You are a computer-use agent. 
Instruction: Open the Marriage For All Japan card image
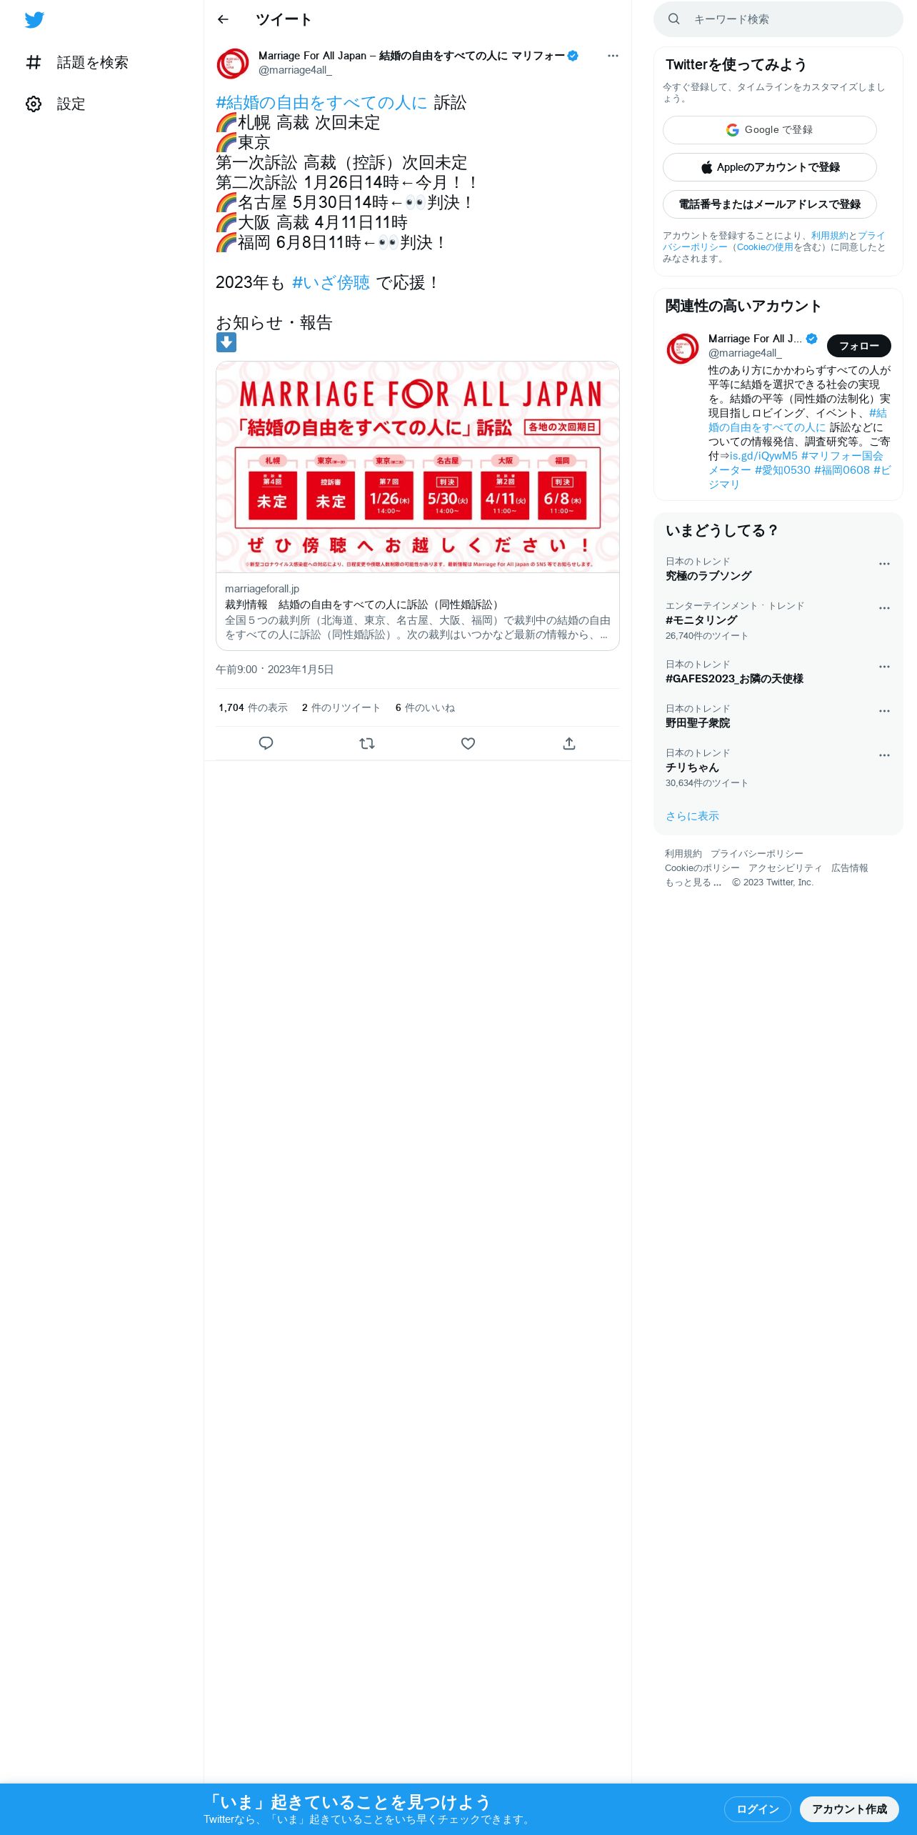click(x=418, y=467)
